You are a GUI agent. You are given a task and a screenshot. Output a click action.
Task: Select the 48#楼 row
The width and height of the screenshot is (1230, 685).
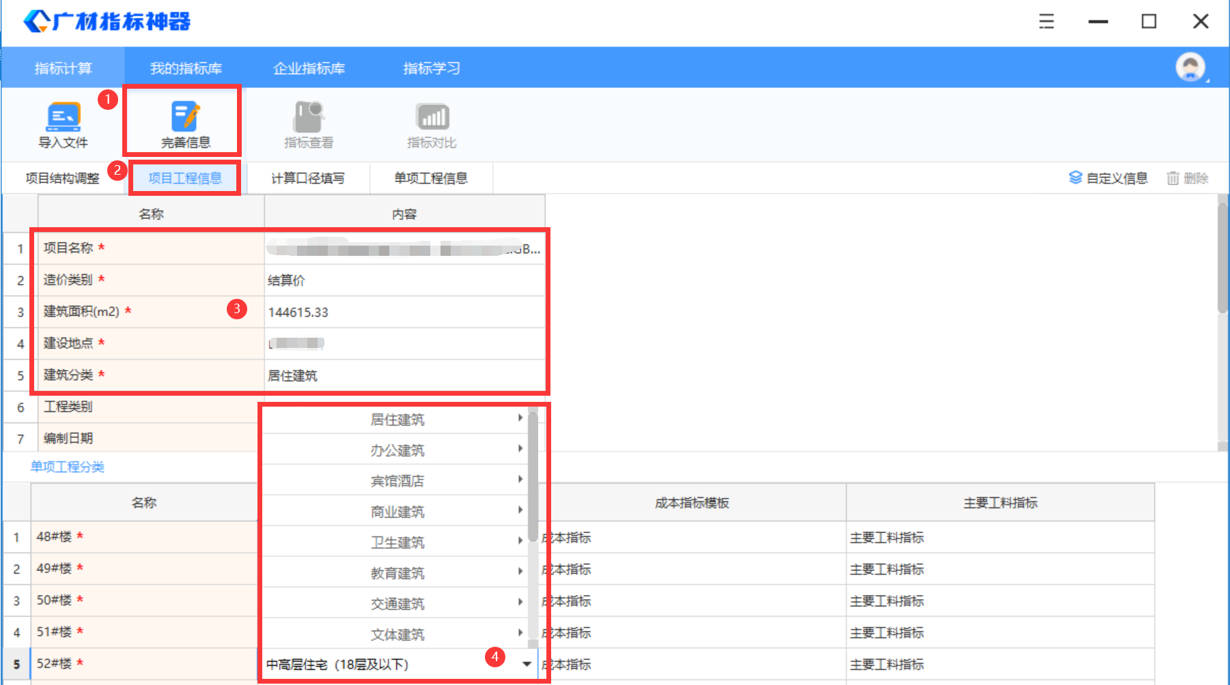click(143, 536)
